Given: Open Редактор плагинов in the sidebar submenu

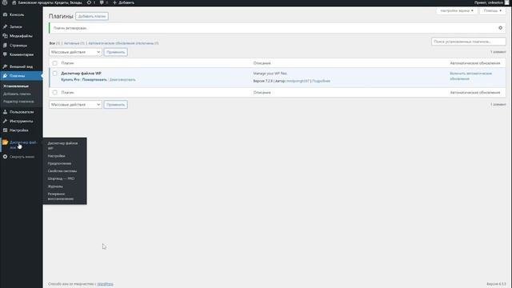Looking at the screenshot, I should (18, 102).
